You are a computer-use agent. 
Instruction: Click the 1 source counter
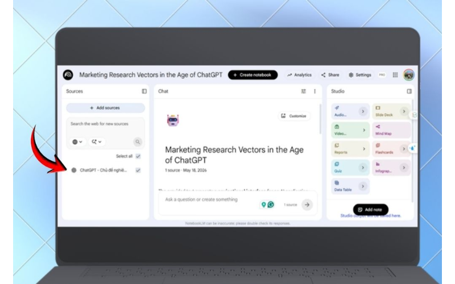(290, 204)
